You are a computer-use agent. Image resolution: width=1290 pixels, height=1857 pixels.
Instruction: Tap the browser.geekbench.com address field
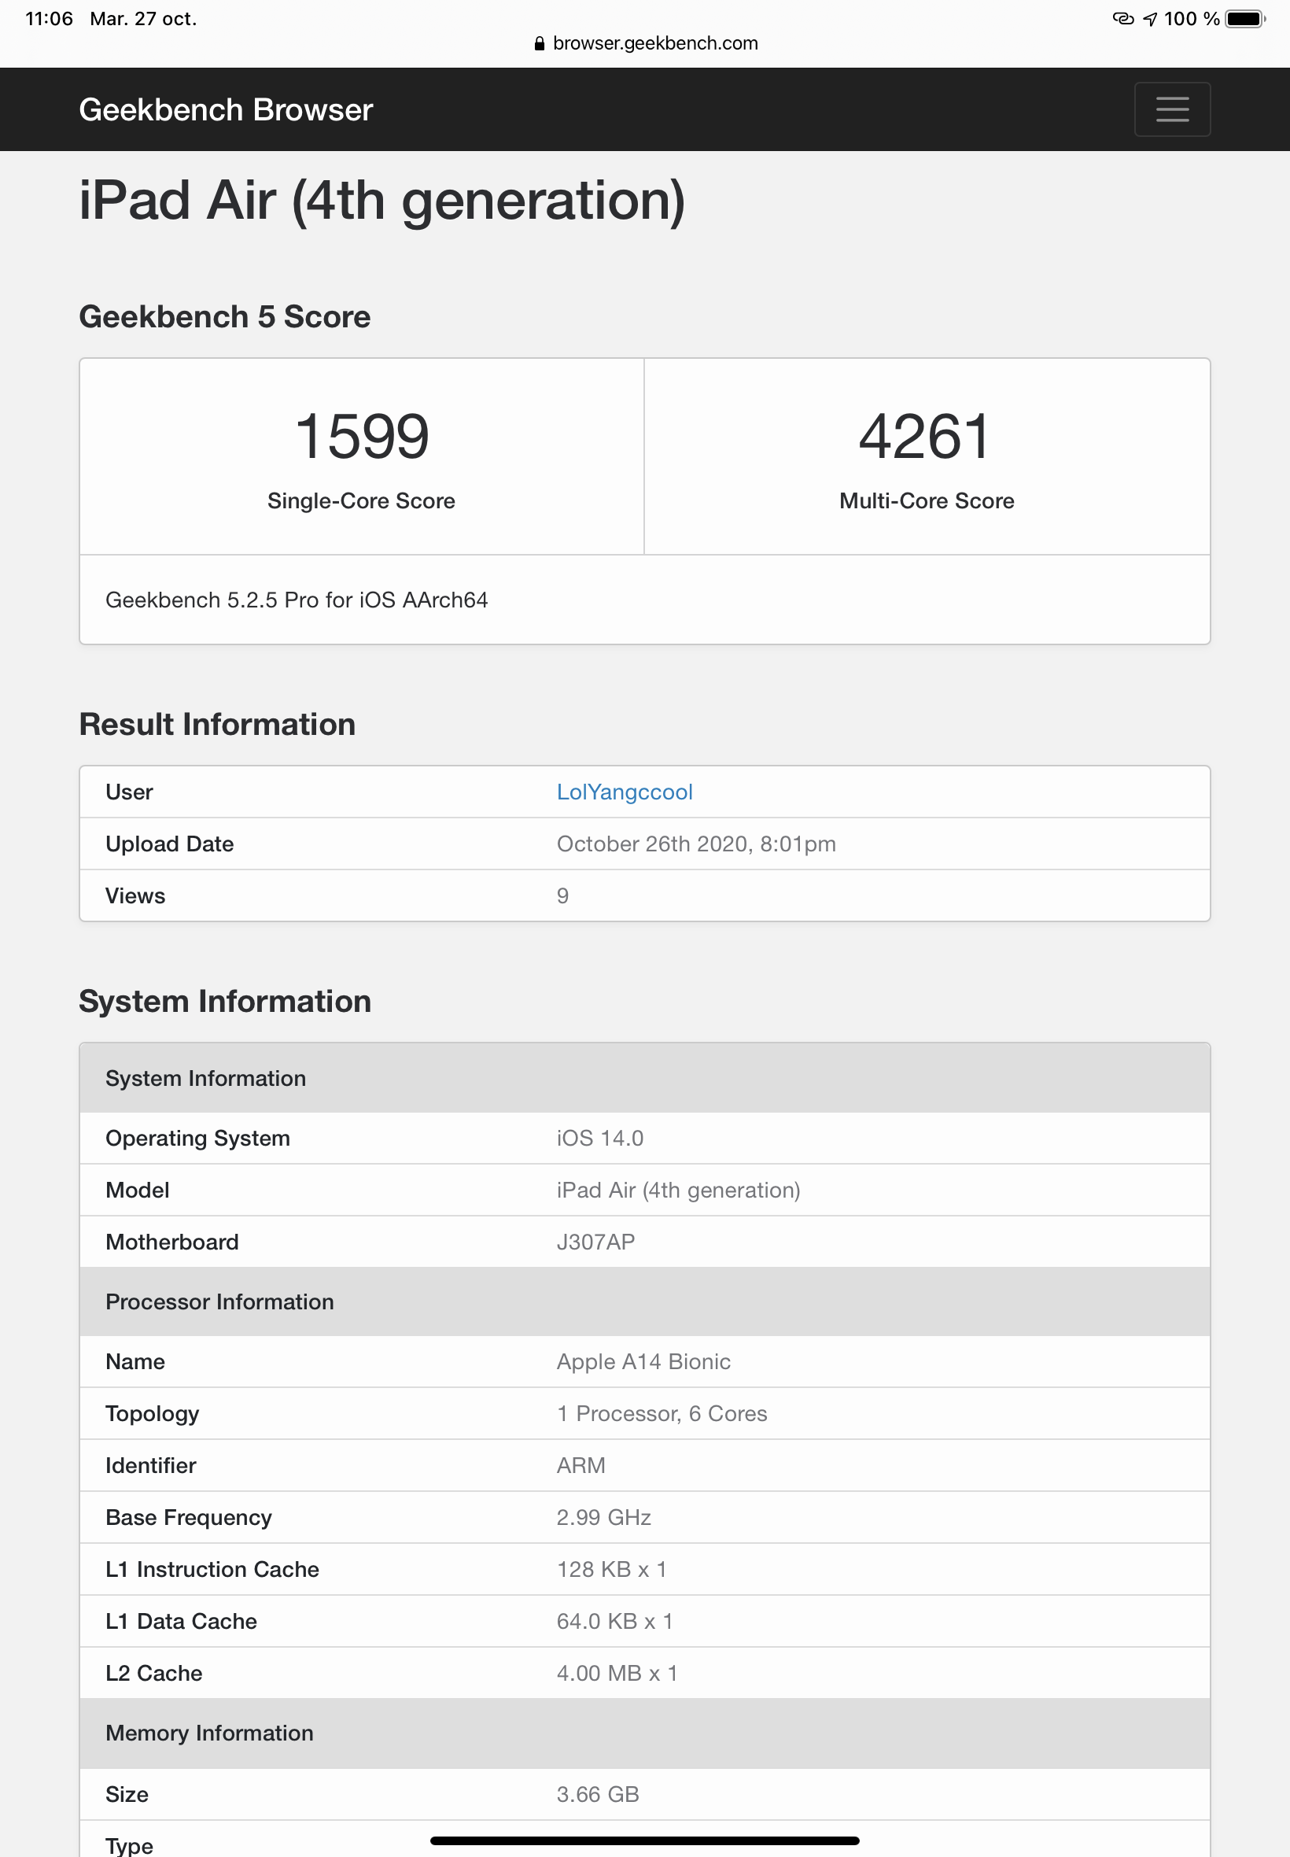(x=645, y=43)
